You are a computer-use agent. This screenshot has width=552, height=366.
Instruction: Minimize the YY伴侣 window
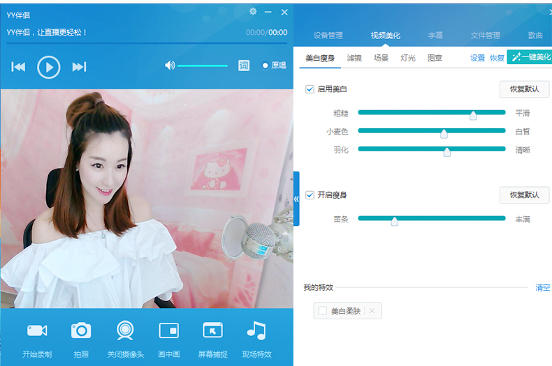(268, 12)
